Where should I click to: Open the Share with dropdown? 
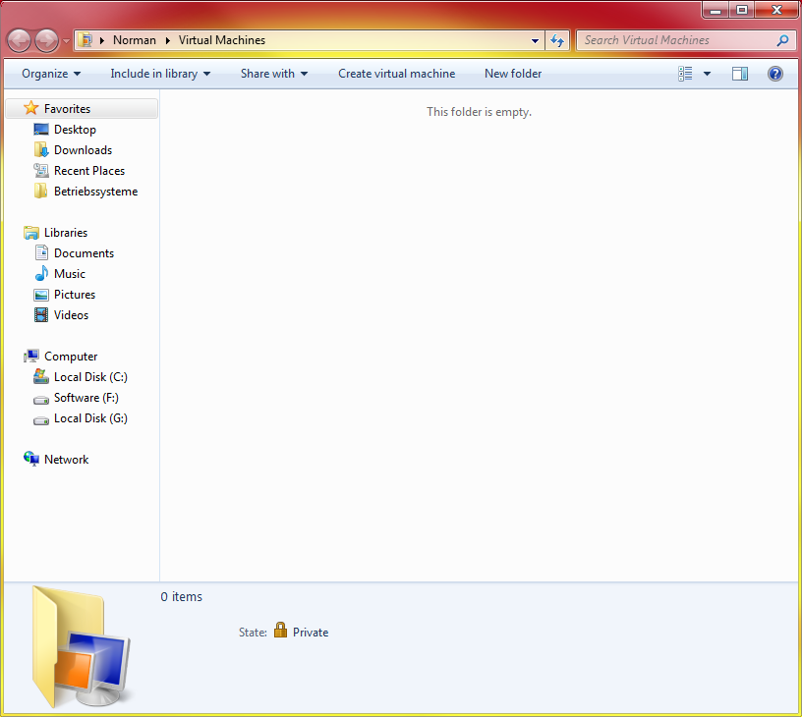274,74
